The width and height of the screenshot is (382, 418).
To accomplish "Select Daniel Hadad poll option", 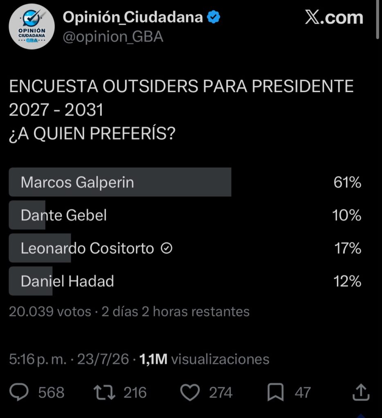I will coord(185,281).
